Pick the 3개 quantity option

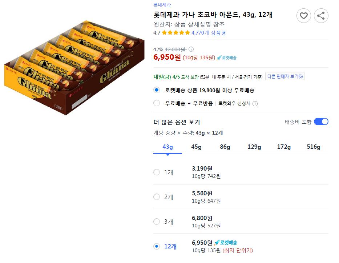(157, 222)
